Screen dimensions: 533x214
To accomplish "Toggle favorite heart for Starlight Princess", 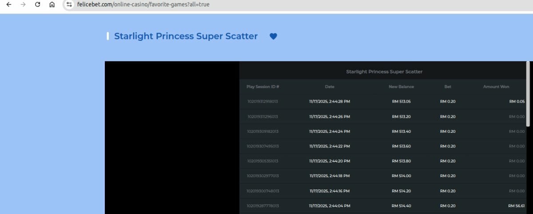I will pos(273,36).
